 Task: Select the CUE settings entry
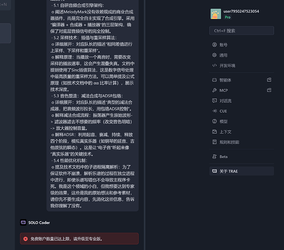click(x=241, y=111)
